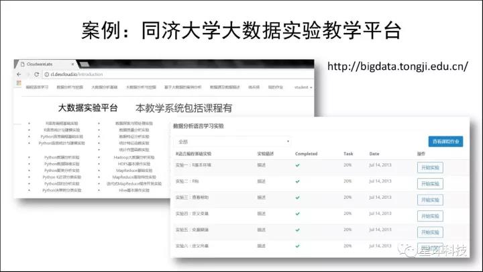The image size is (483, 272).
Task: Open the Python回归分析实验 link
Action: (62, 184)
